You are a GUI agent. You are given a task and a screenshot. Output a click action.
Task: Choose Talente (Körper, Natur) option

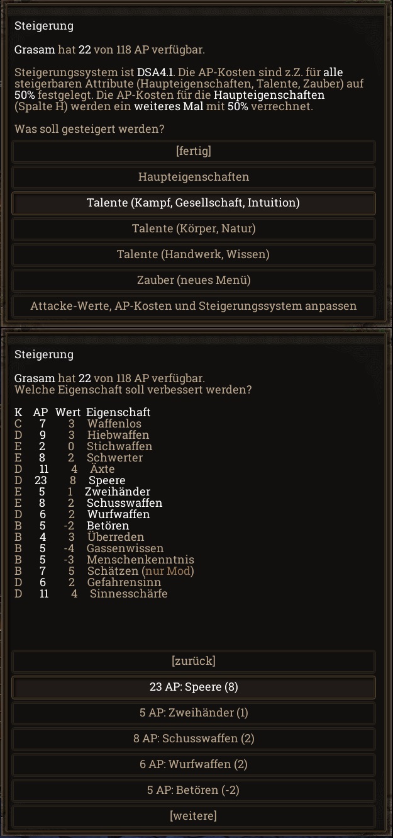pos(194,229)
